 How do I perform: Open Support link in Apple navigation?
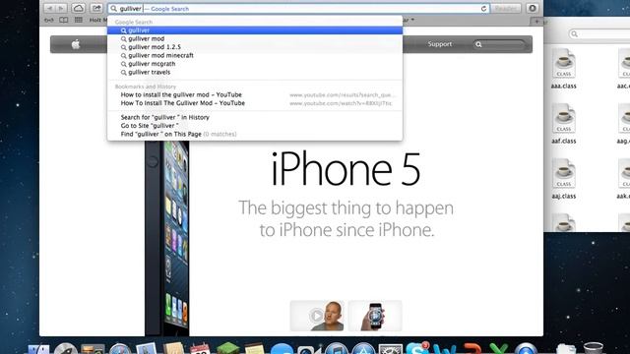[440, 44]
